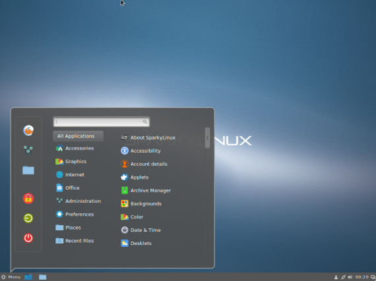Viewport: 376px width, 281px height.
Task: Click the applications list scrollbar handle
Action: click(x=207, y=138)
